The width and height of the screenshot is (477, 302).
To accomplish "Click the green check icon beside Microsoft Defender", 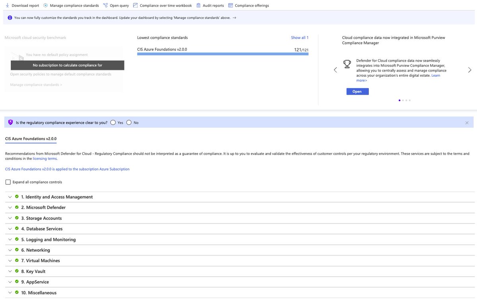I will click(17, 207).
